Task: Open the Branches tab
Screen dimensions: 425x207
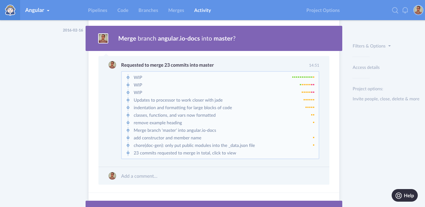Action: point(148,10)
